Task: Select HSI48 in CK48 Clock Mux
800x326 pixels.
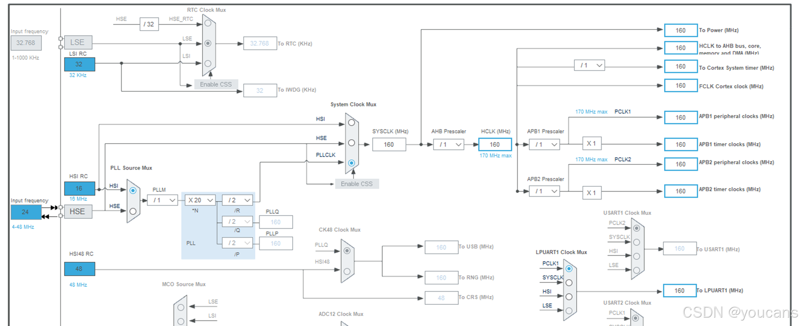Action: (347, 271)
